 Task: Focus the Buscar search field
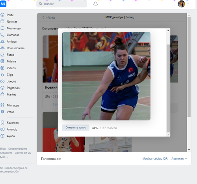coord(61,4)
